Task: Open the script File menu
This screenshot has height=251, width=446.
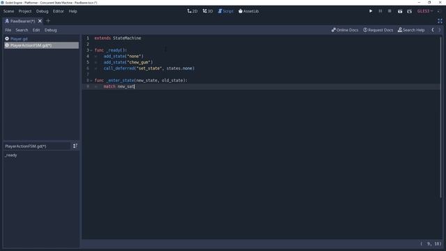Action: pyautogui.click(x=8, y=30)
